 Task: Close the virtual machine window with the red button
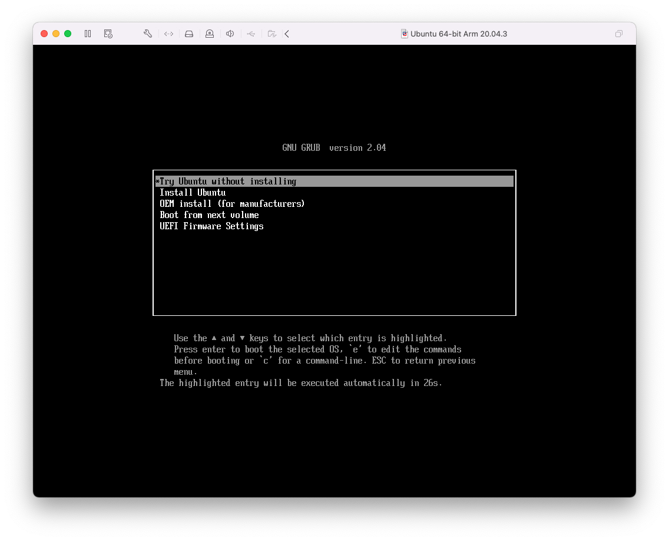click(44, 34)
